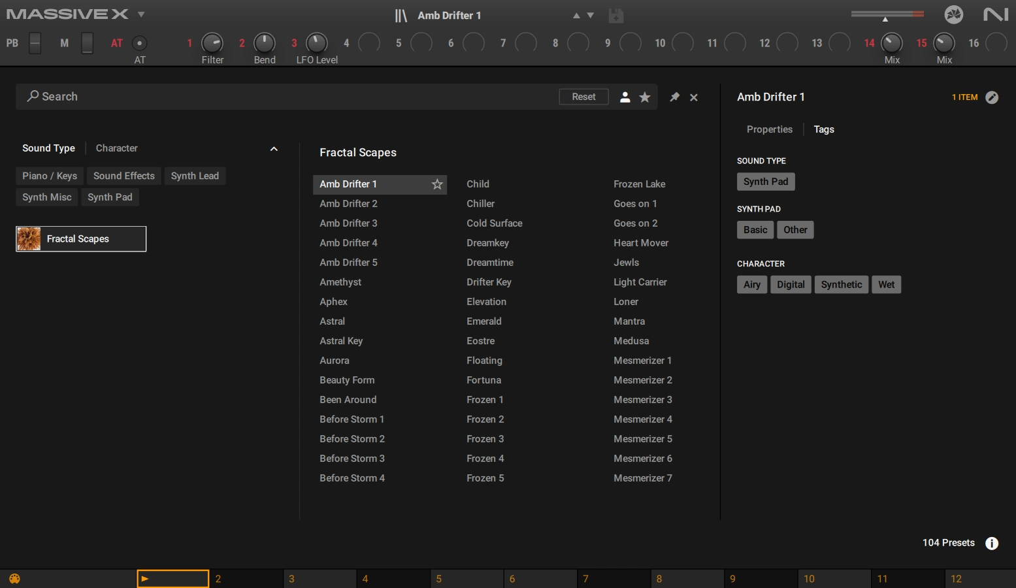Open the preset info icon near 104 Presets
This screenshot has width=1016, height=588.
click(992, 543)
